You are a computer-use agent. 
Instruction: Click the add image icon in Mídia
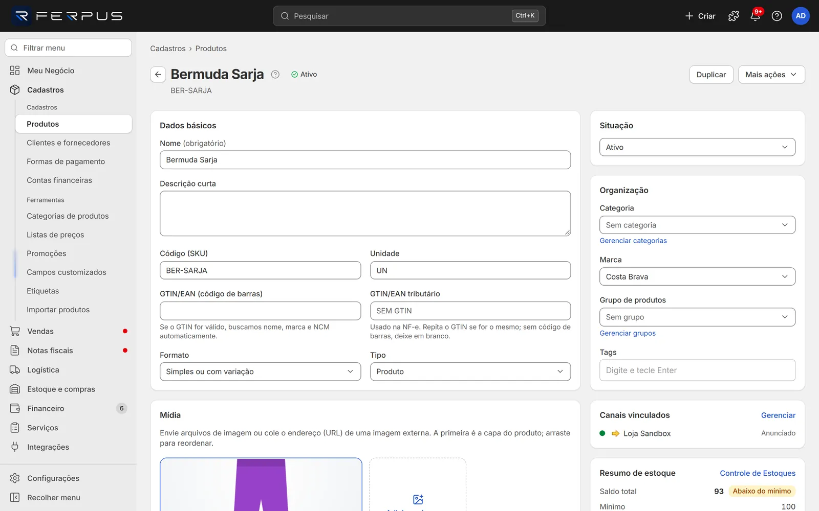point(418,499)
